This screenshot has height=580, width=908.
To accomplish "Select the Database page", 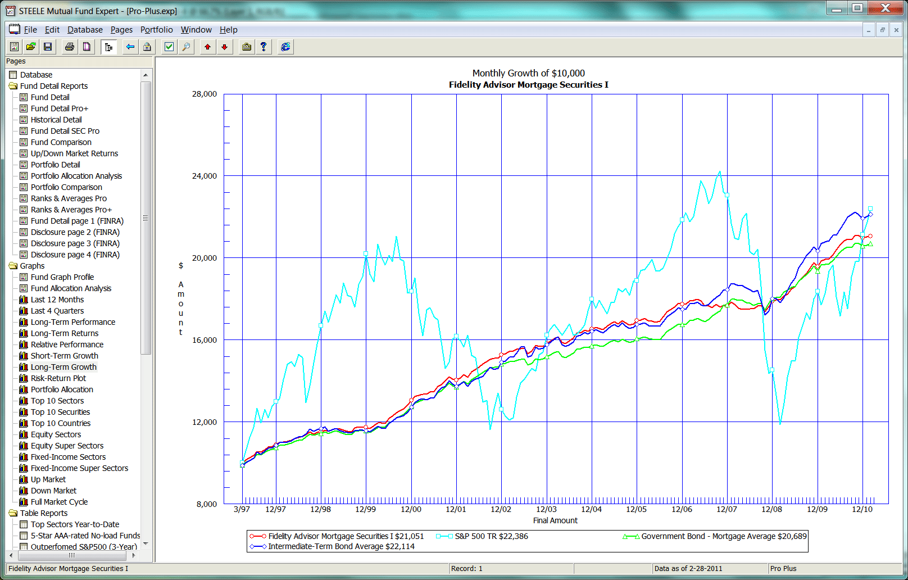I will [x=36, y=75].
